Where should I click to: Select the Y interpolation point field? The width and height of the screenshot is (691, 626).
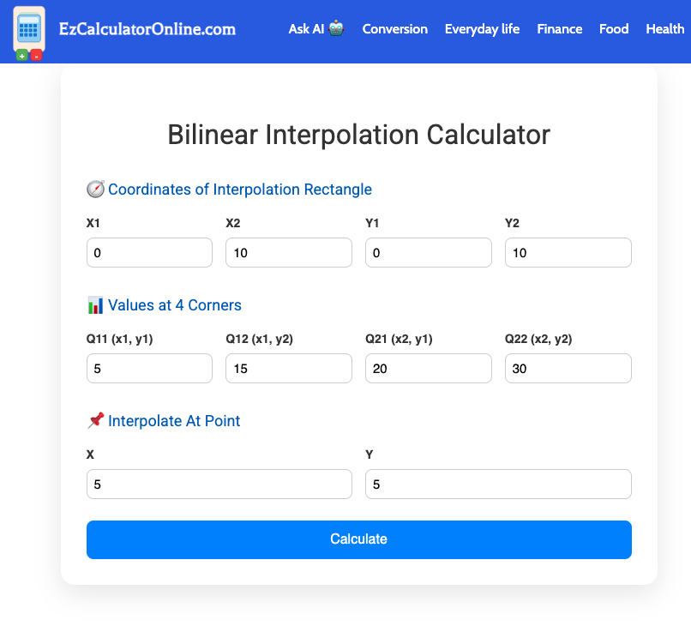pyautogui.click(x=498, y=484)
